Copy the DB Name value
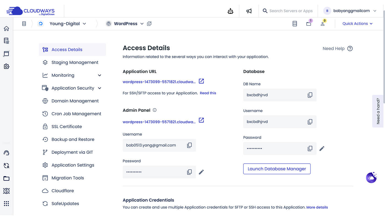 pos(310,95)
